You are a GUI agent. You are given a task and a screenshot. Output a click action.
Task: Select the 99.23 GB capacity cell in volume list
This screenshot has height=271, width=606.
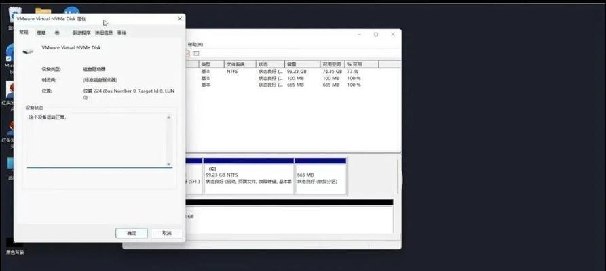coord(297,72)
